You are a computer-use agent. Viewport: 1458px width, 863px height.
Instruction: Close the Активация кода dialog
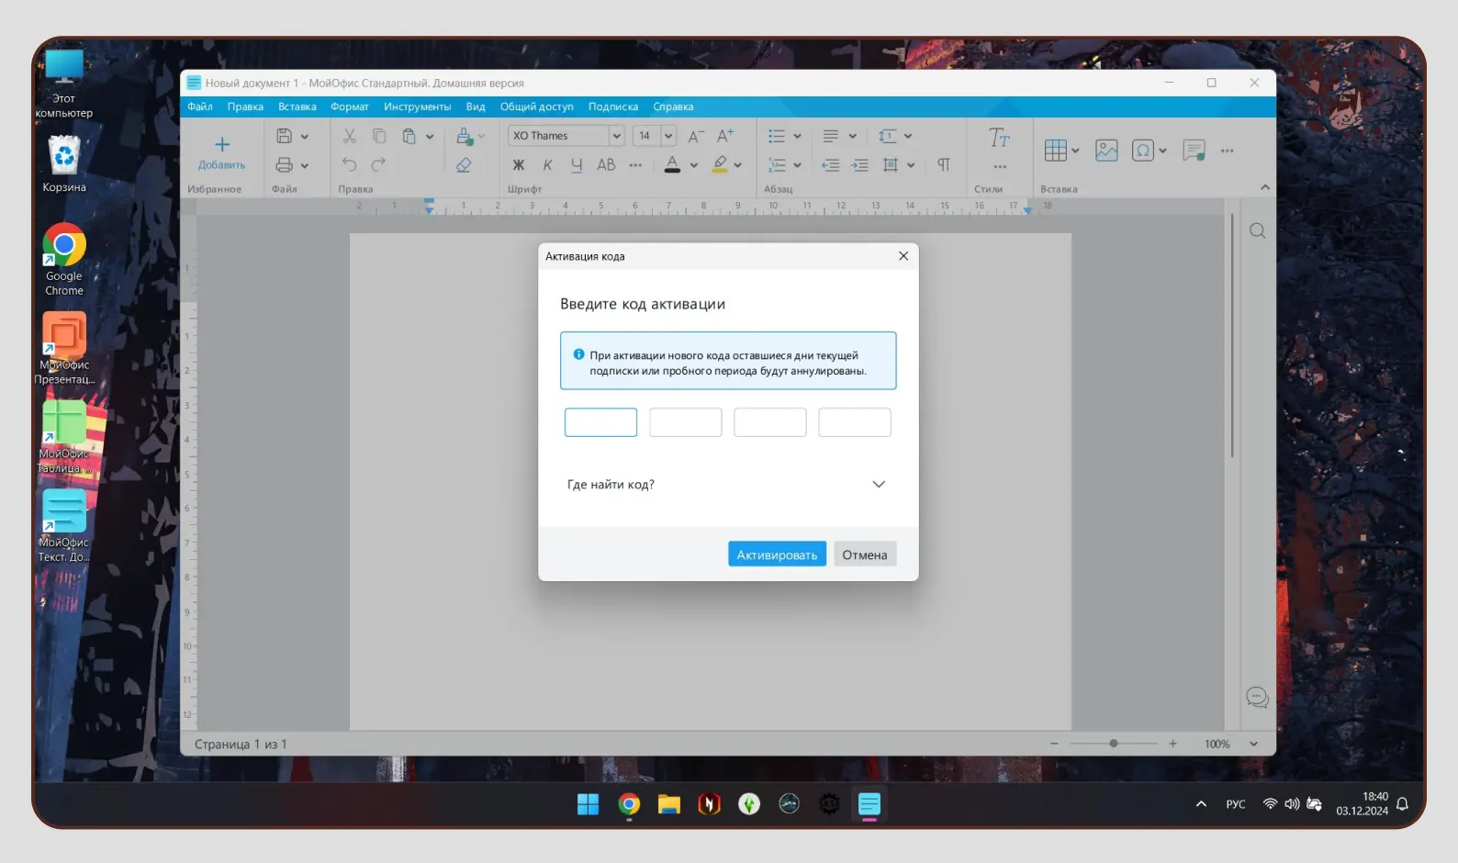tap(903, 256)
